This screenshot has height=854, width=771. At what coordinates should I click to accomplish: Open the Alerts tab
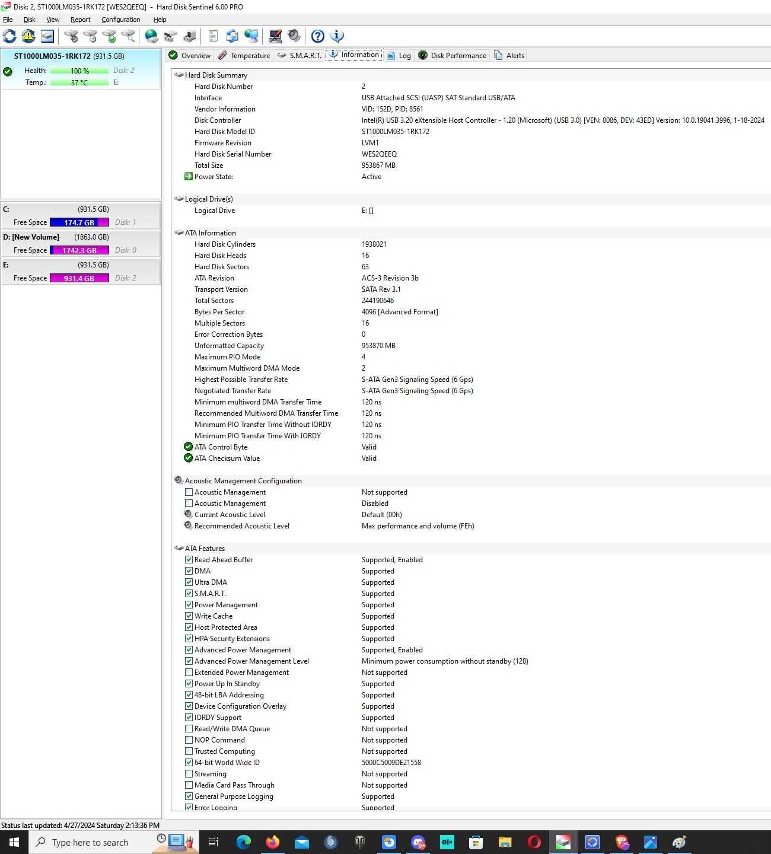[x=509, y=55]
